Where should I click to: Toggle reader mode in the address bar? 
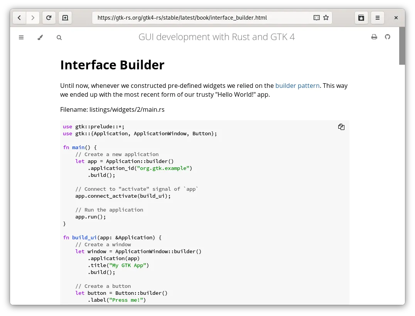(x=316, y=18)
